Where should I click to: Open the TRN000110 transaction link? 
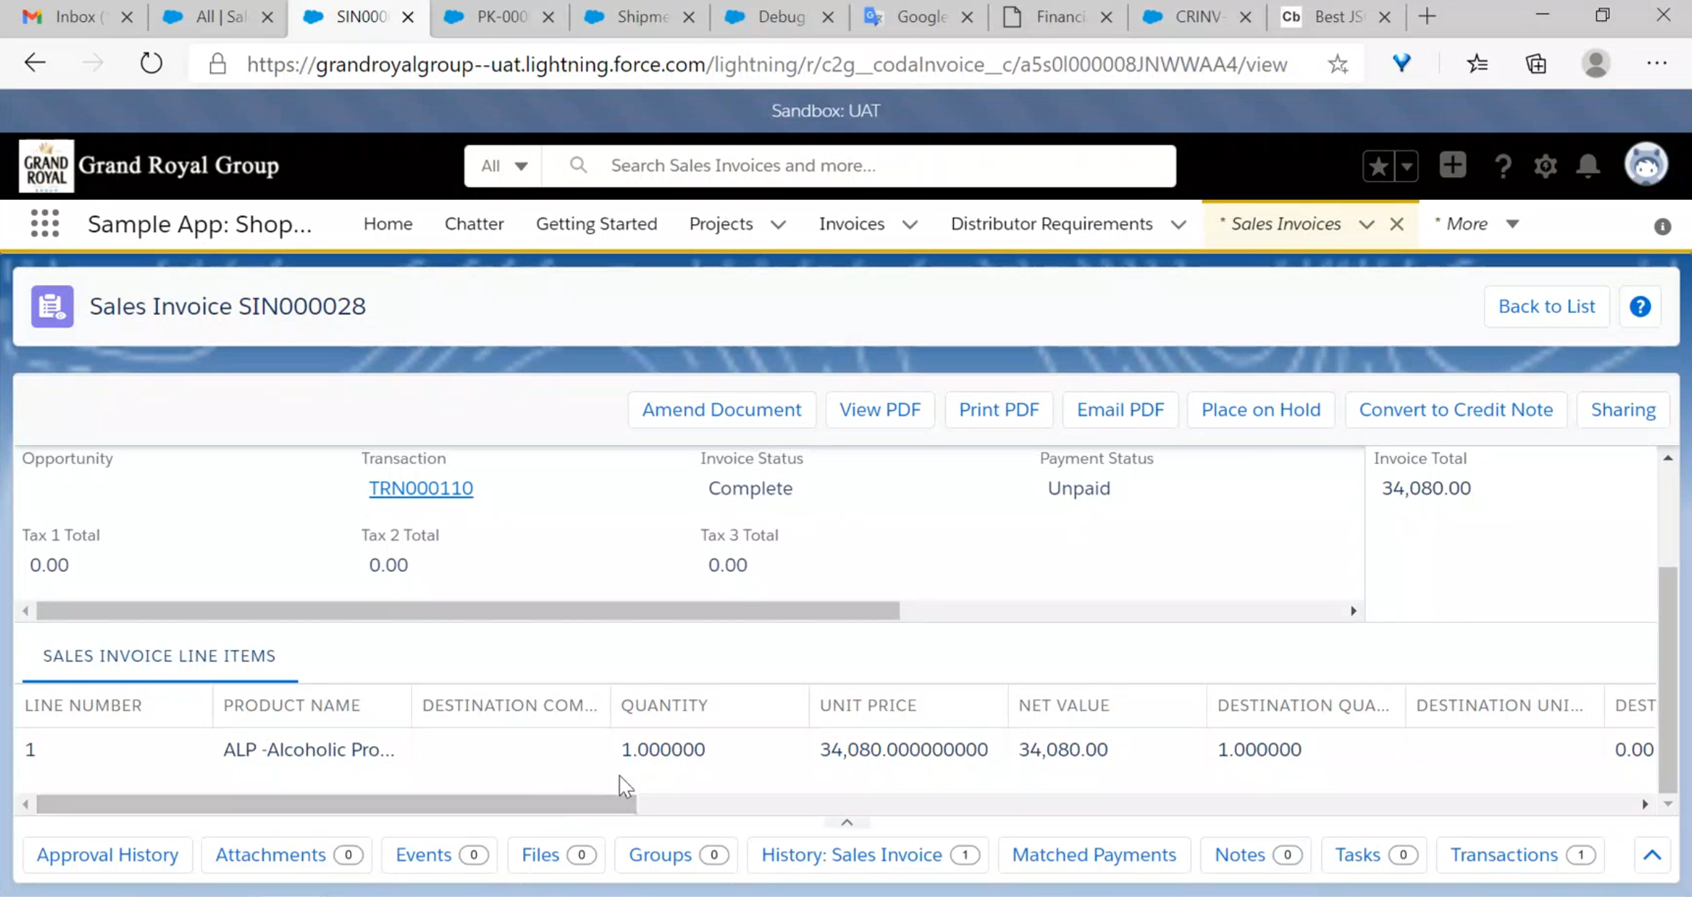pyautogui.click(x=420, y=488)
